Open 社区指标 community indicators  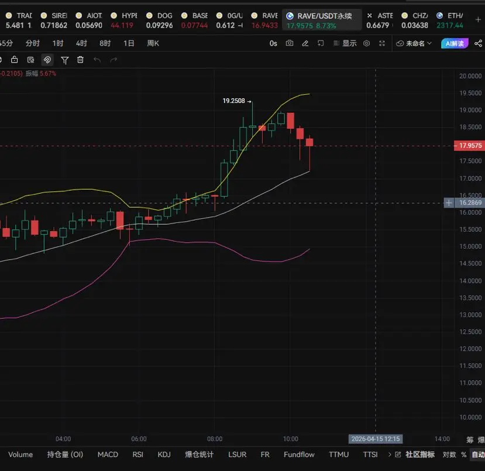(x=419, y=454)
